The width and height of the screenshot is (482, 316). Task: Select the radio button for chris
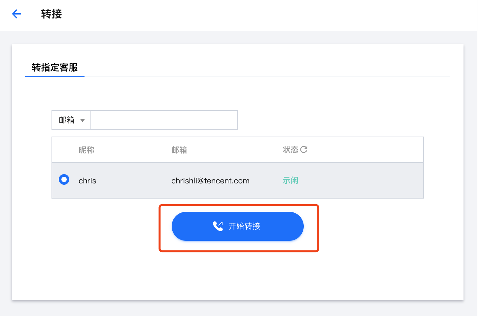(x=64, y=180)
